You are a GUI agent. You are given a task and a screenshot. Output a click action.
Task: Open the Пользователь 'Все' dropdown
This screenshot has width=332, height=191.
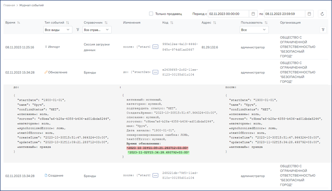pos(254,30)
